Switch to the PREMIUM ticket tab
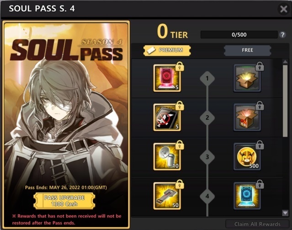The image size is (292, 230). [167, 50]
